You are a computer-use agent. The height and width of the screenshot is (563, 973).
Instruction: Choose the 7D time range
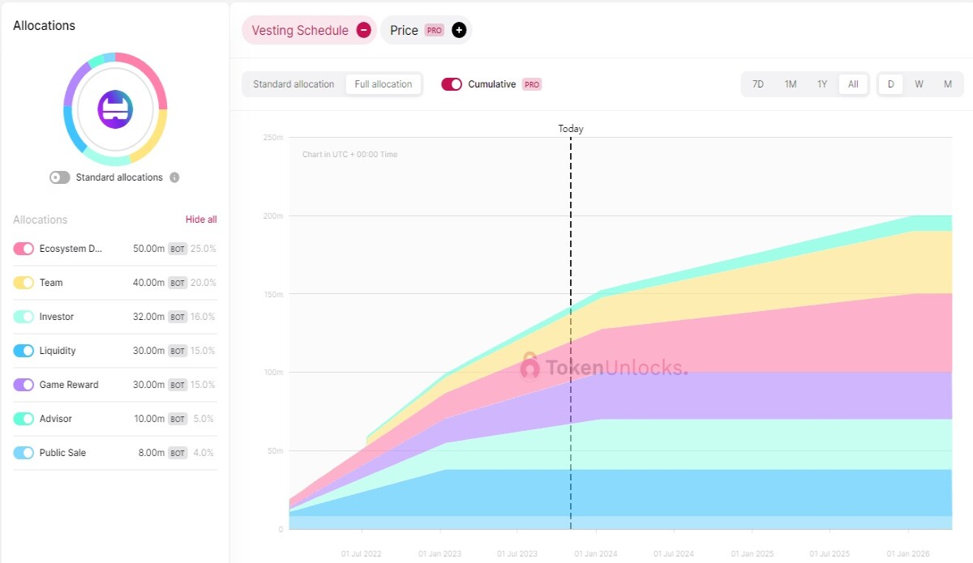tap(758, 84)
